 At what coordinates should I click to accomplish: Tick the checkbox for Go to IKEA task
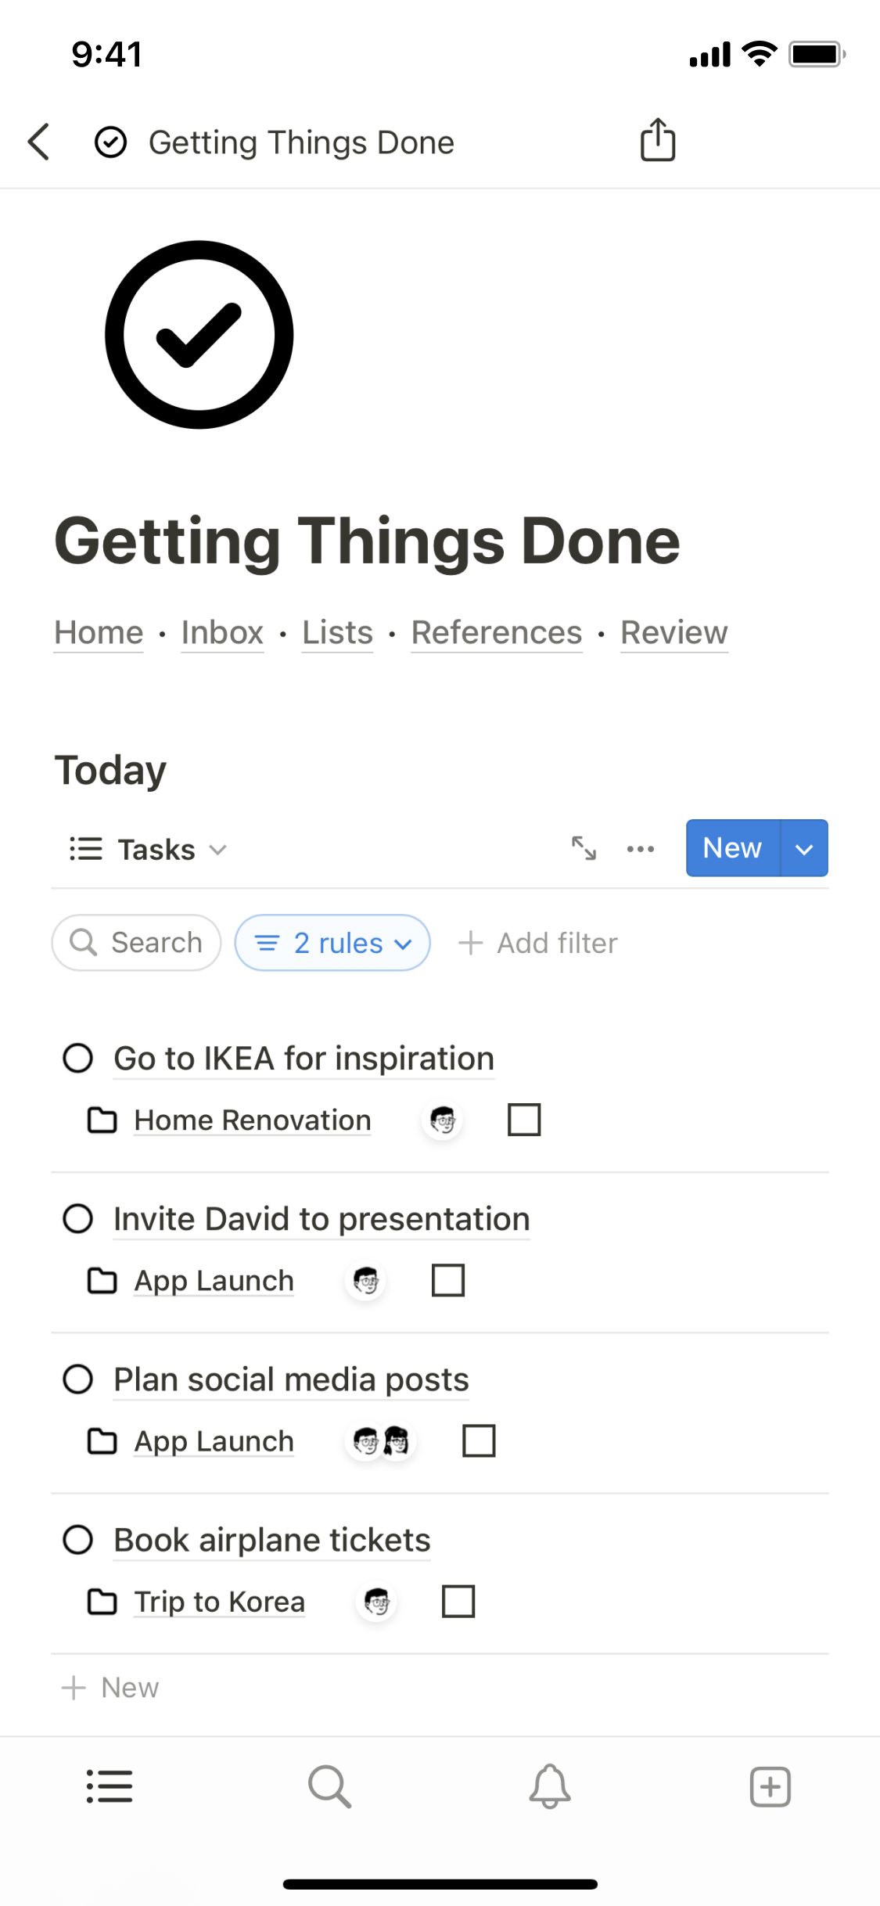click(524, 1120)
